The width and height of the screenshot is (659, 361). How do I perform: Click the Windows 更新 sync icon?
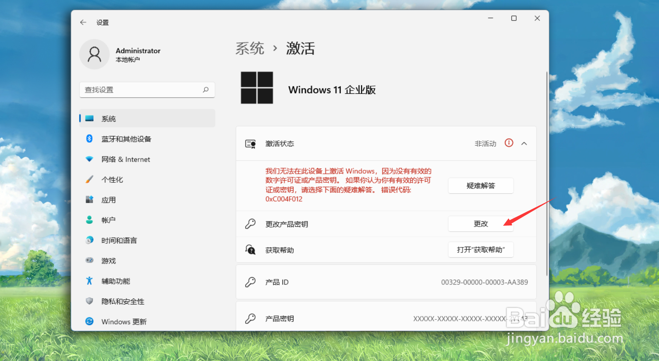pyautogui.click(x=89, y=321)
